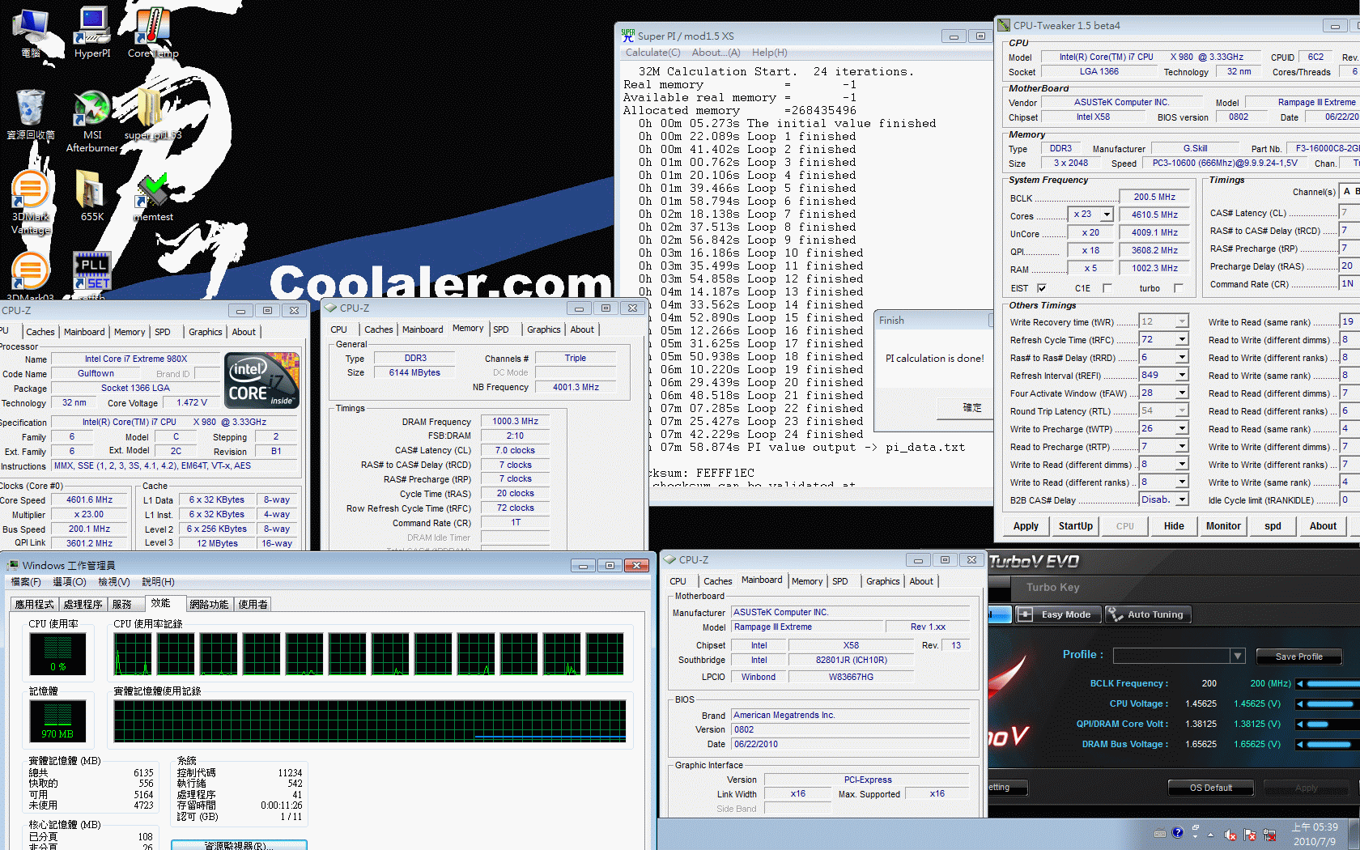Open Write to Read (different dimms) dropdown
Screen dimensions: 1360x850
tap(1182, 465)
